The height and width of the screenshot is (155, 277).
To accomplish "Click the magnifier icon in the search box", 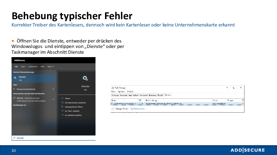I will pos(14,138).
